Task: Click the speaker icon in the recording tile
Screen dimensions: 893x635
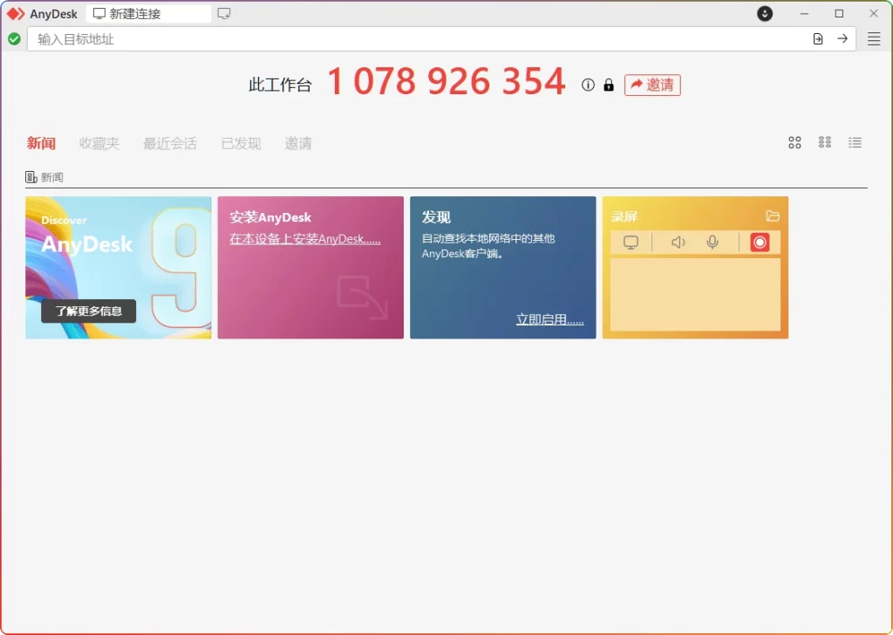Action: tap(678, 242)
